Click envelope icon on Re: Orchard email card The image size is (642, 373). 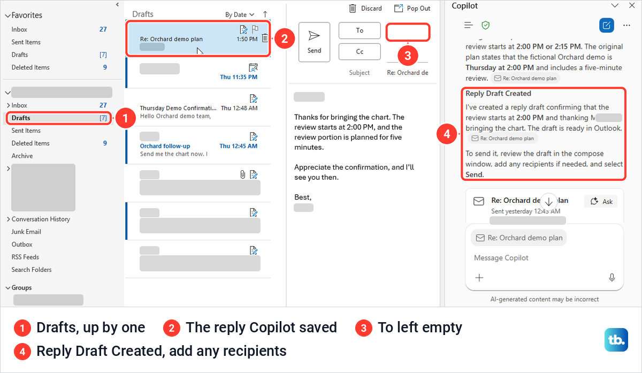[x=479, y=201]
